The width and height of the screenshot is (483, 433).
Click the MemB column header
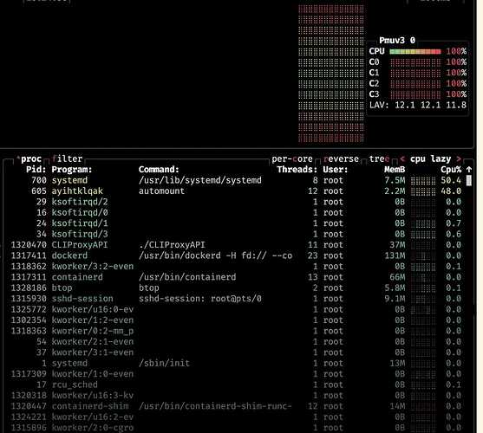coord(395,170)
